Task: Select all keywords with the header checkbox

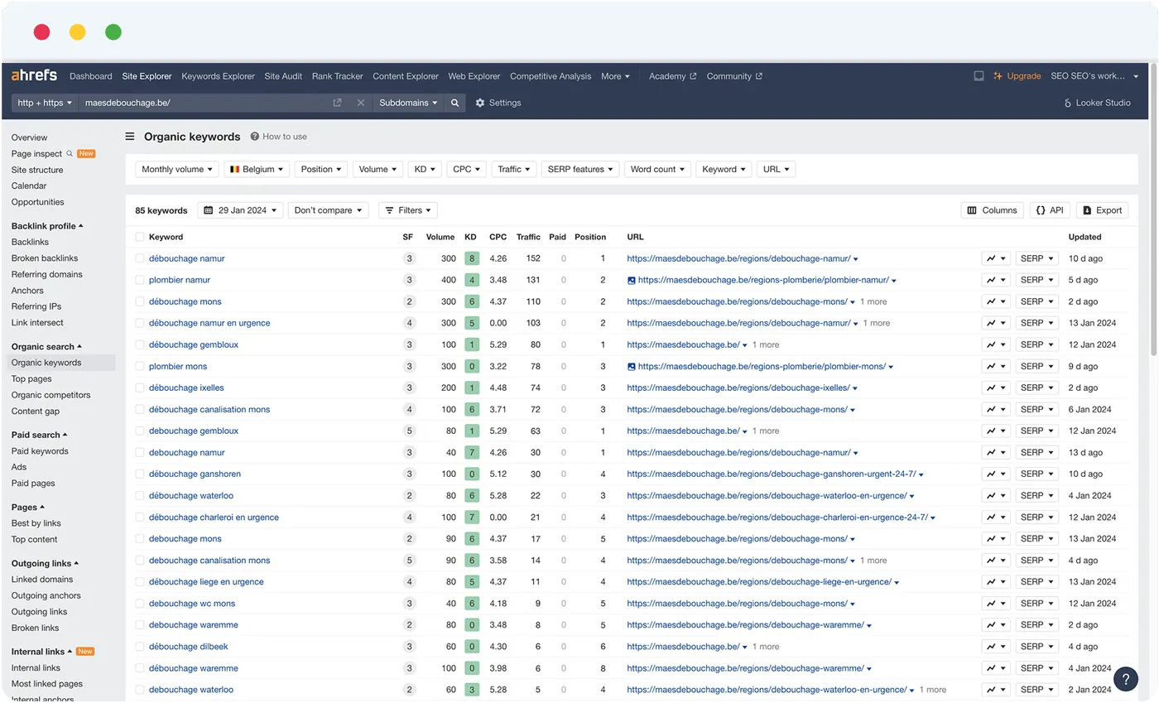Action: (x=138, y=237)
